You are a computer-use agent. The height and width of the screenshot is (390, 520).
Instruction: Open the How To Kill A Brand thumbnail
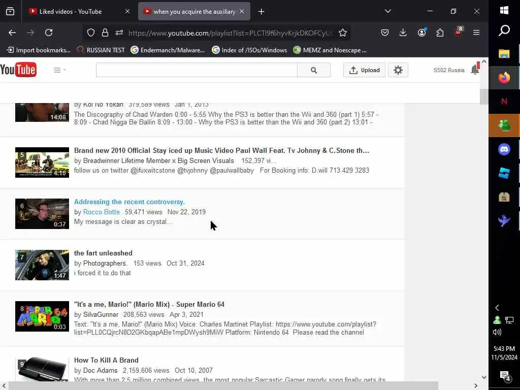point(42,369)
